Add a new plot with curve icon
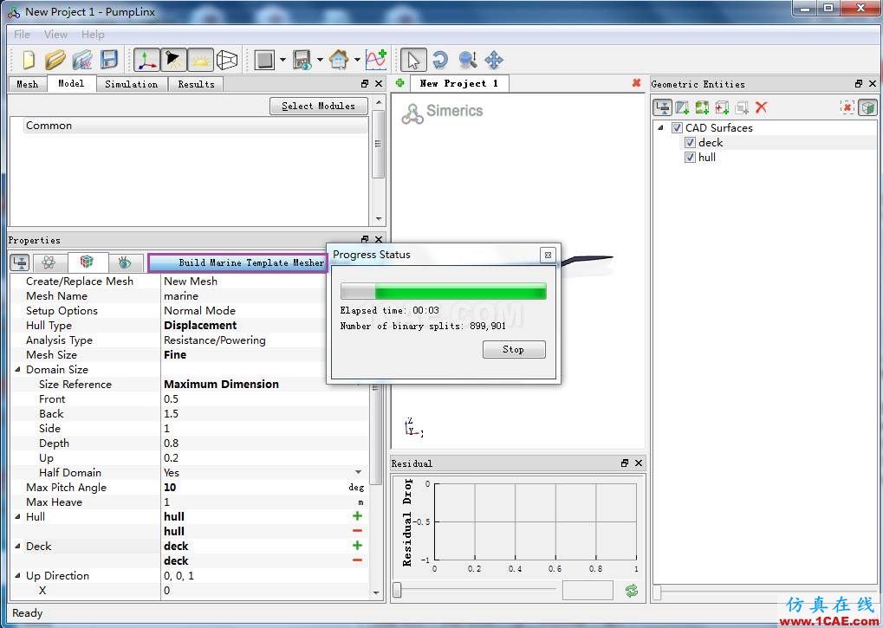 (375, 60)
